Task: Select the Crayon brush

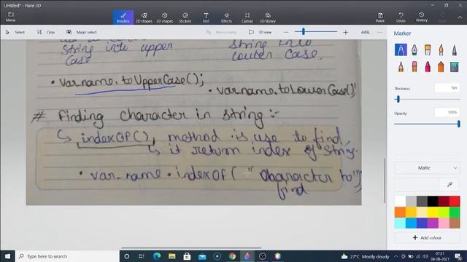Action: coord(428,66)
